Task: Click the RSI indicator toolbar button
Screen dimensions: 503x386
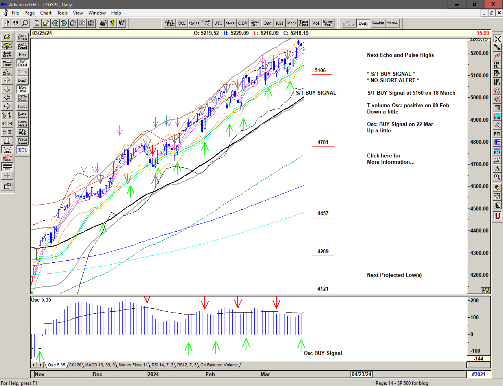Action: click(279, 23)
